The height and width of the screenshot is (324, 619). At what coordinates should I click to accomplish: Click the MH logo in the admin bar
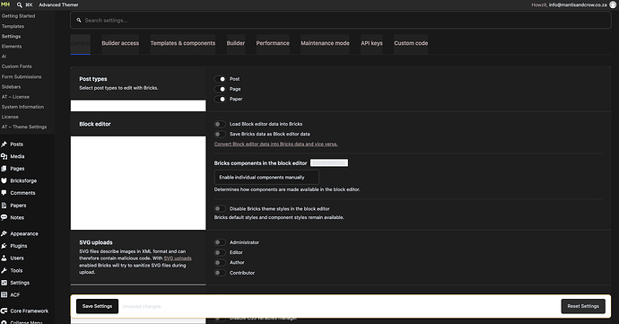(x=5, y=4)
